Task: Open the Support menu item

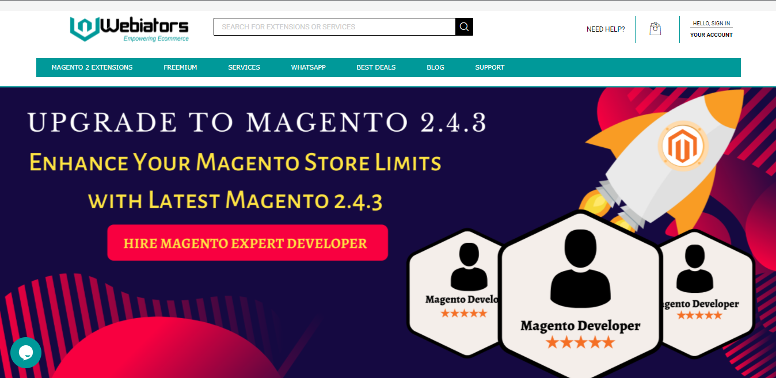Action: click(490, 67)
